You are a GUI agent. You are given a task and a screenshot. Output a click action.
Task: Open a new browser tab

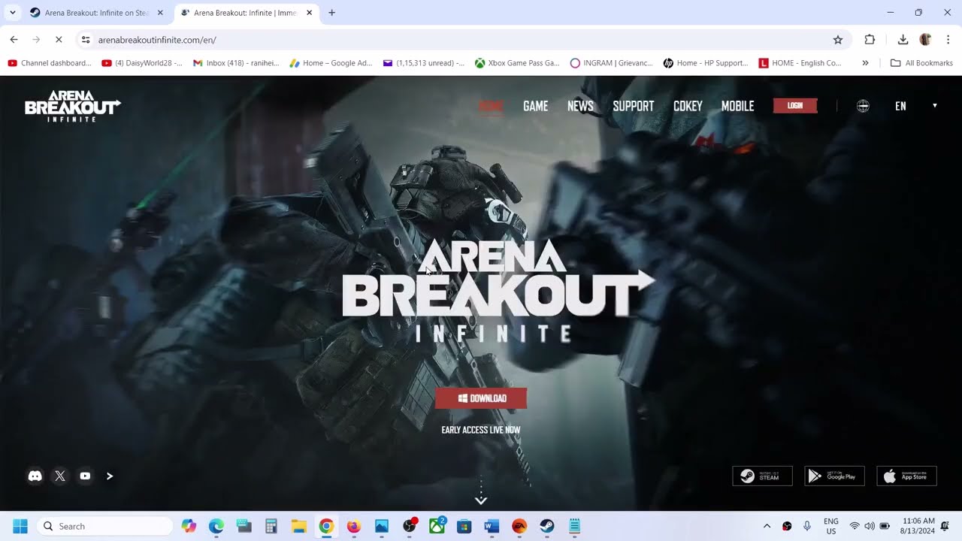pos(332,13)
